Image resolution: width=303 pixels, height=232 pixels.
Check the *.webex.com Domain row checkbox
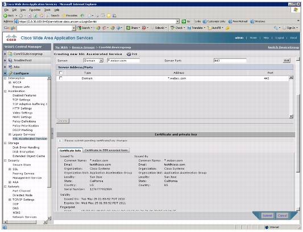pyautogui.click(x=61, y=78)
